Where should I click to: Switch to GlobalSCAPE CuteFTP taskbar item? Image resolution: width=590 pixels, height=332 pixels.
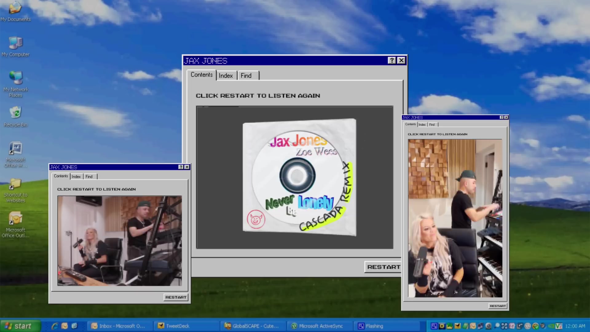click(253, 326)
